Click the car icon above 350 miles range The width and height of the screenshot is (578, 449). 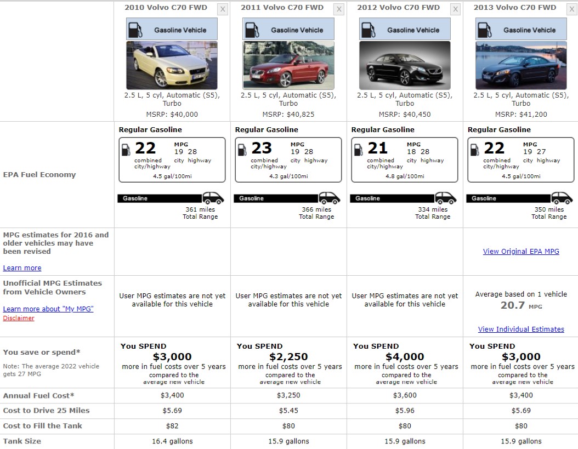(x=562, y=198)
